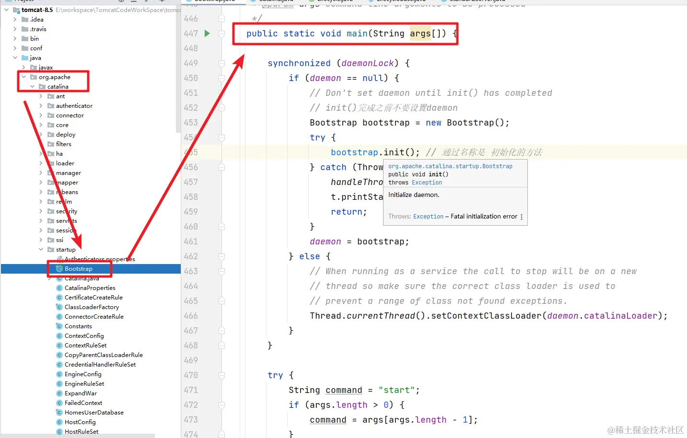Click the package icon beside connector

51,115
